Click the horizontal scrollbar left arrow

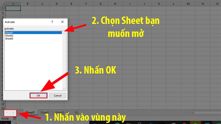(192, 113)
